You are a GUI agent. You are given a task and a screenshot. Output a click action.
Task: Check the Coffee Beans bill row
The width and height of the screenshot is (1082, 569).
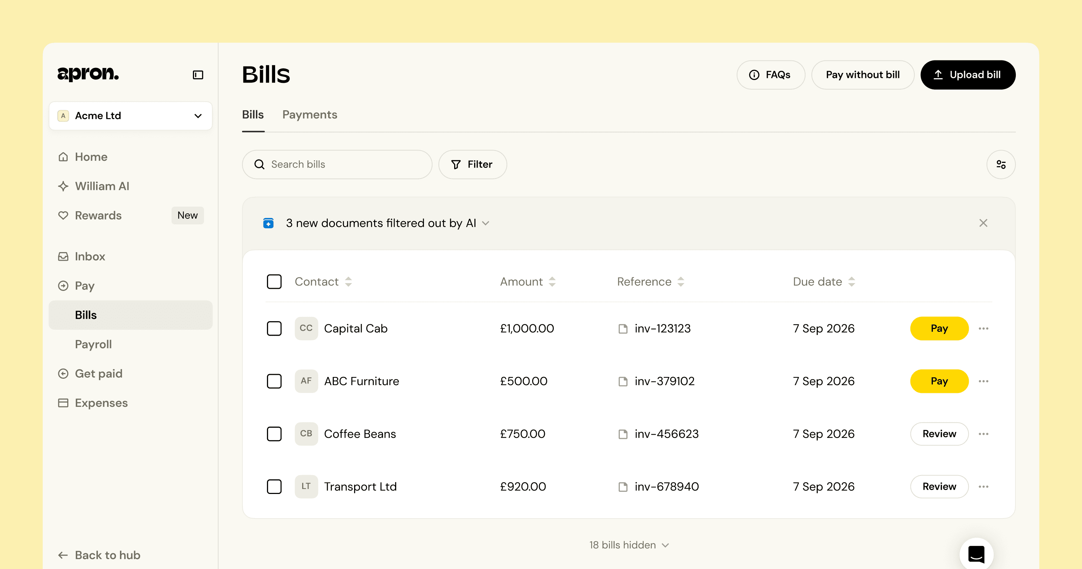pos(274,434)
